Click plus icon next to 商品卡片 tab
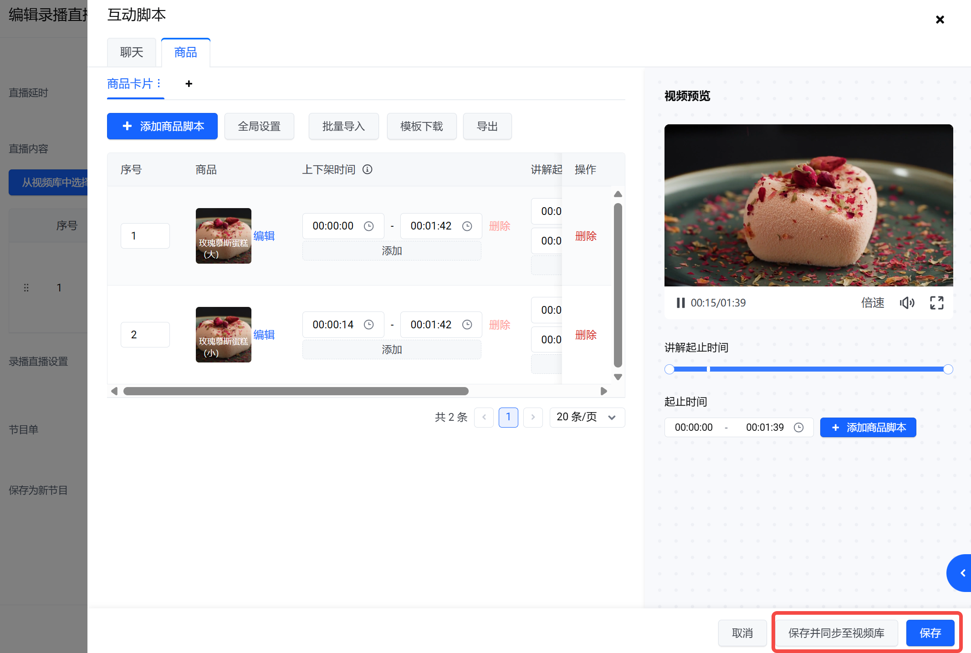 click(189, 84)
